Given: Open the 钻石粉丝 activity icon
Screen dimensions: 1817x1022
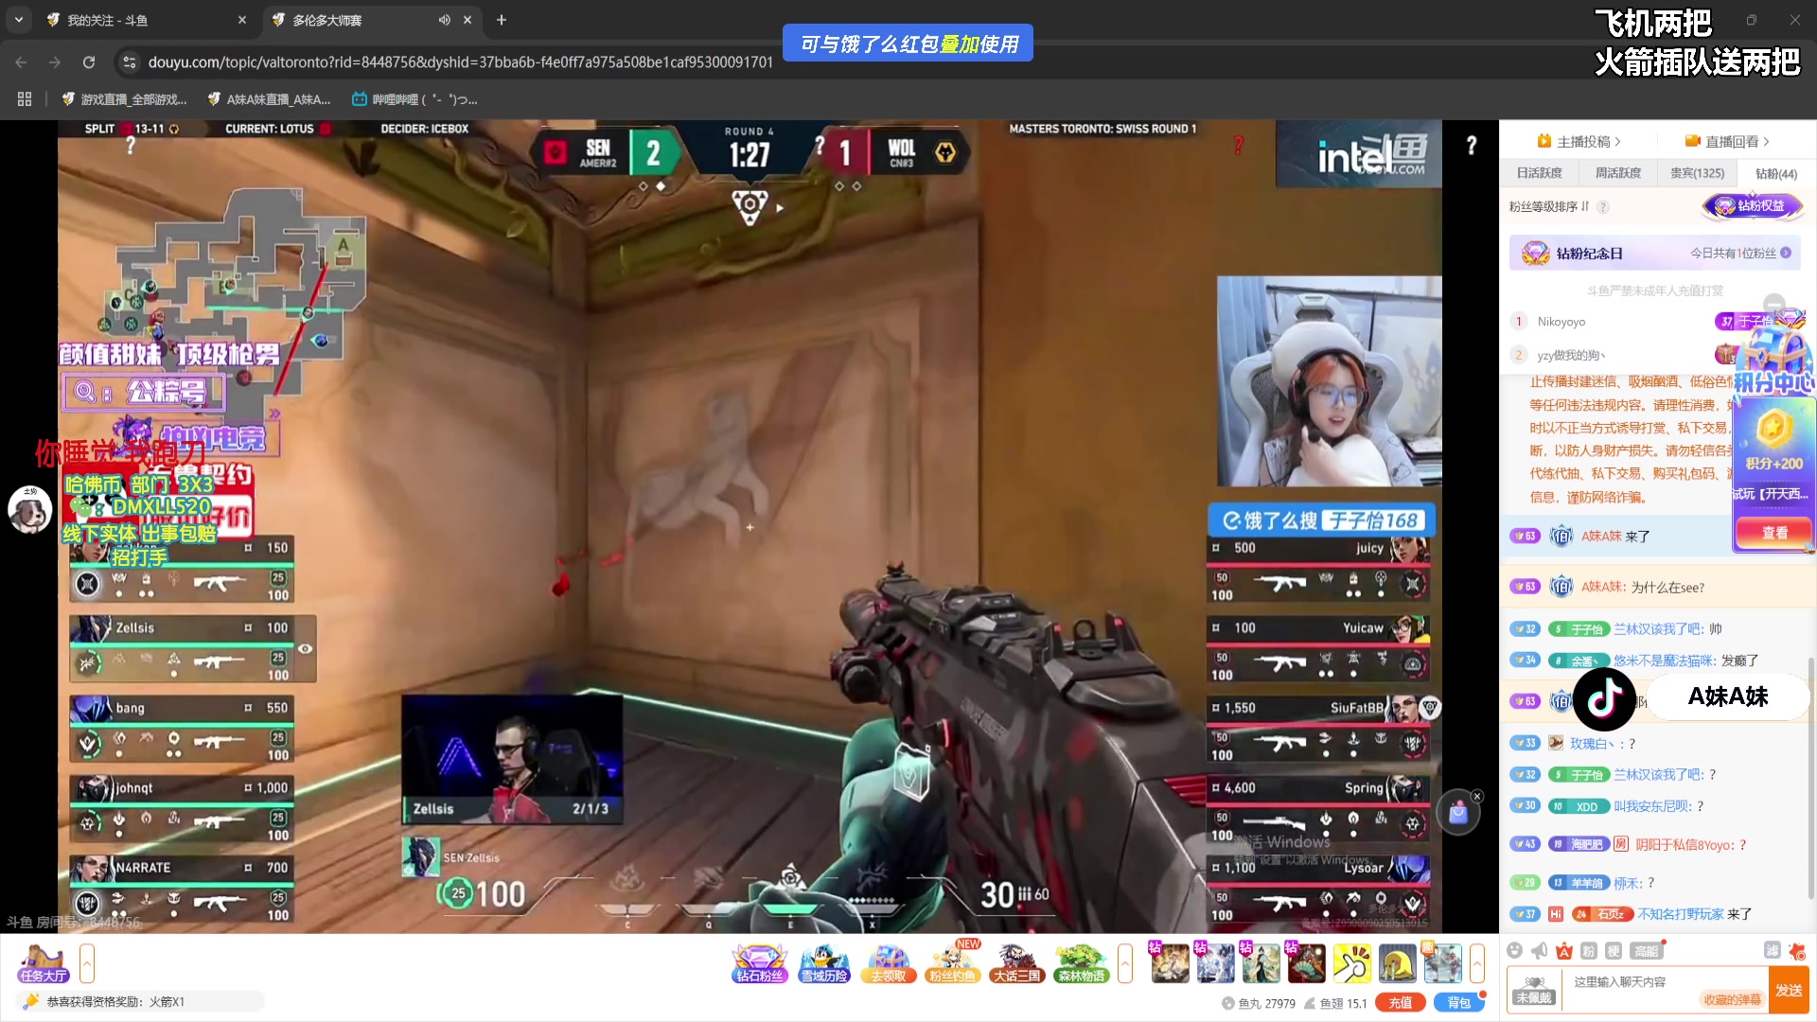Looking at the screenshot, I should click(759, 963).
